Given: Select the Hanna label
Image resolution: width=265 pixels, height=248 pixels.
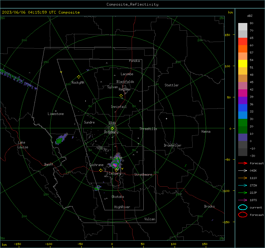Looking at the screenshot, I should tap(206, 132).
